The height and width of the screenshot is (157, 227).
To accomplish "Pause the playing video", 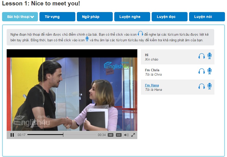I will coord(12,135).
